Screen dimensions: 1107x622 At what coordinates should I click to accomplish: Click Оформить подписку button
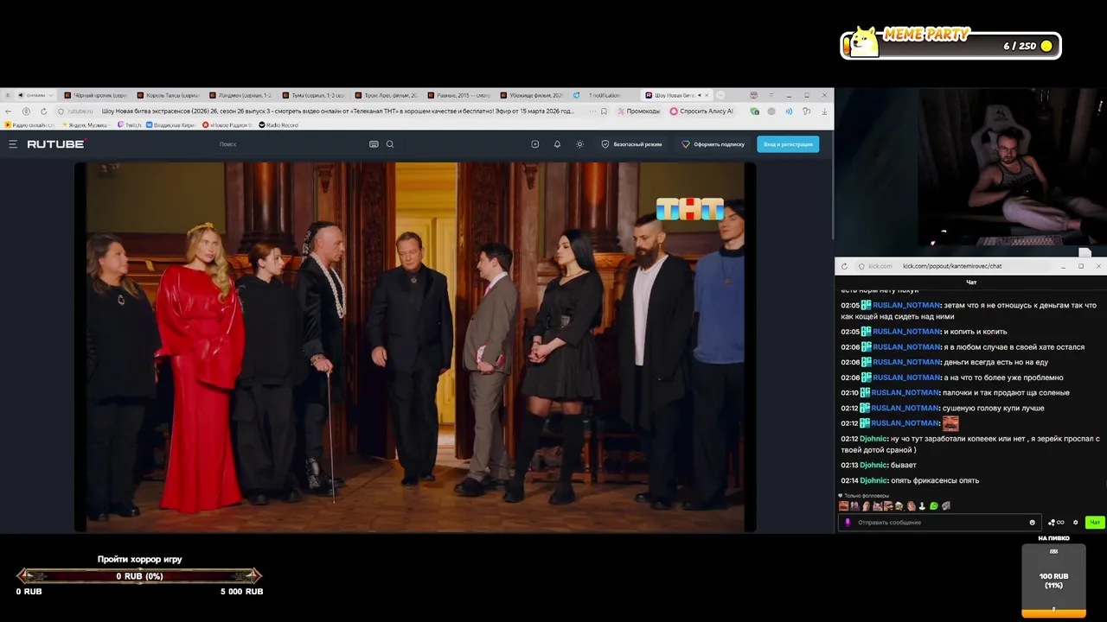pos(713,144)
